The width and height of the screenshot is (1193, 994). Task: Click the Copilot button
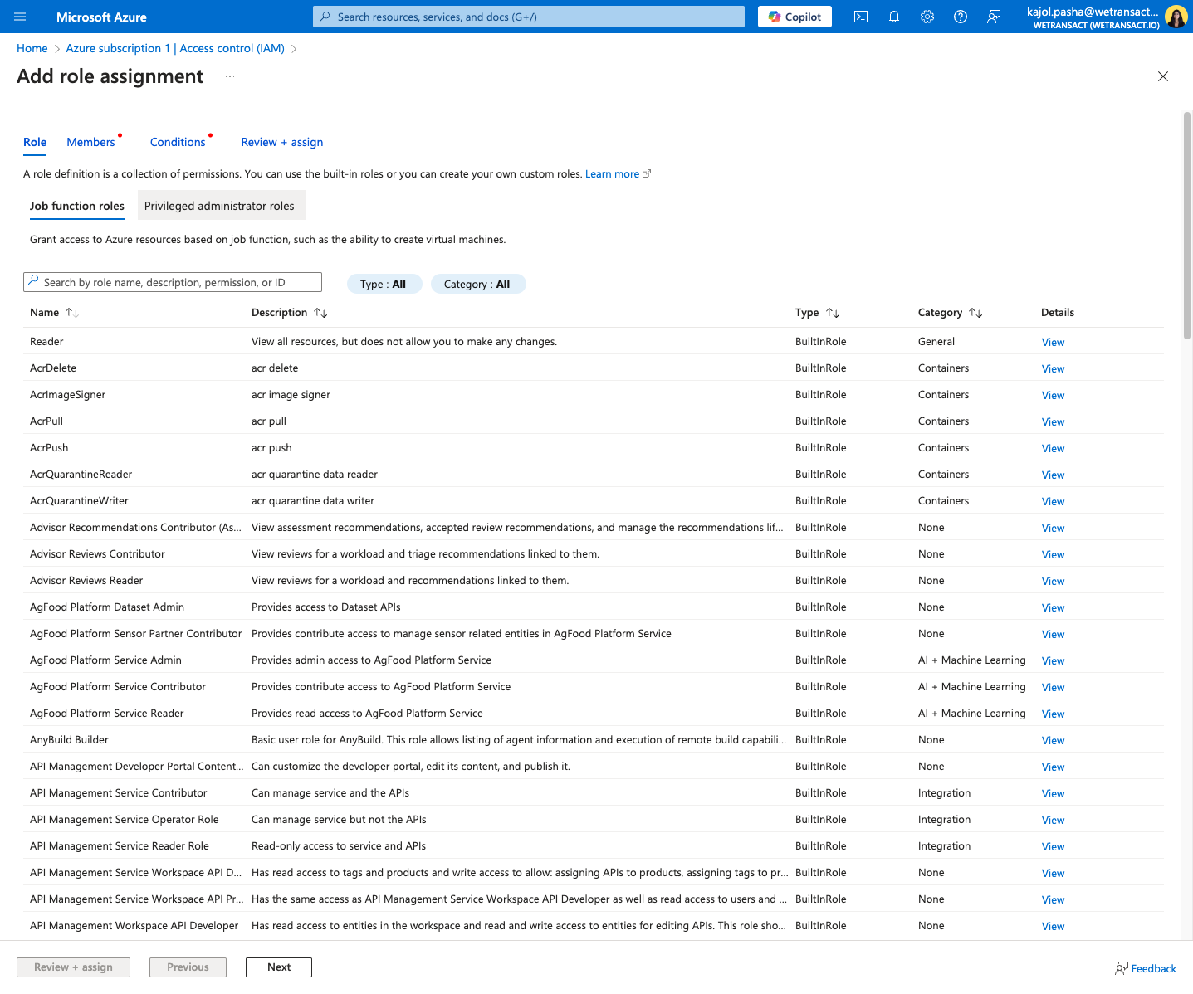(795, 17)
